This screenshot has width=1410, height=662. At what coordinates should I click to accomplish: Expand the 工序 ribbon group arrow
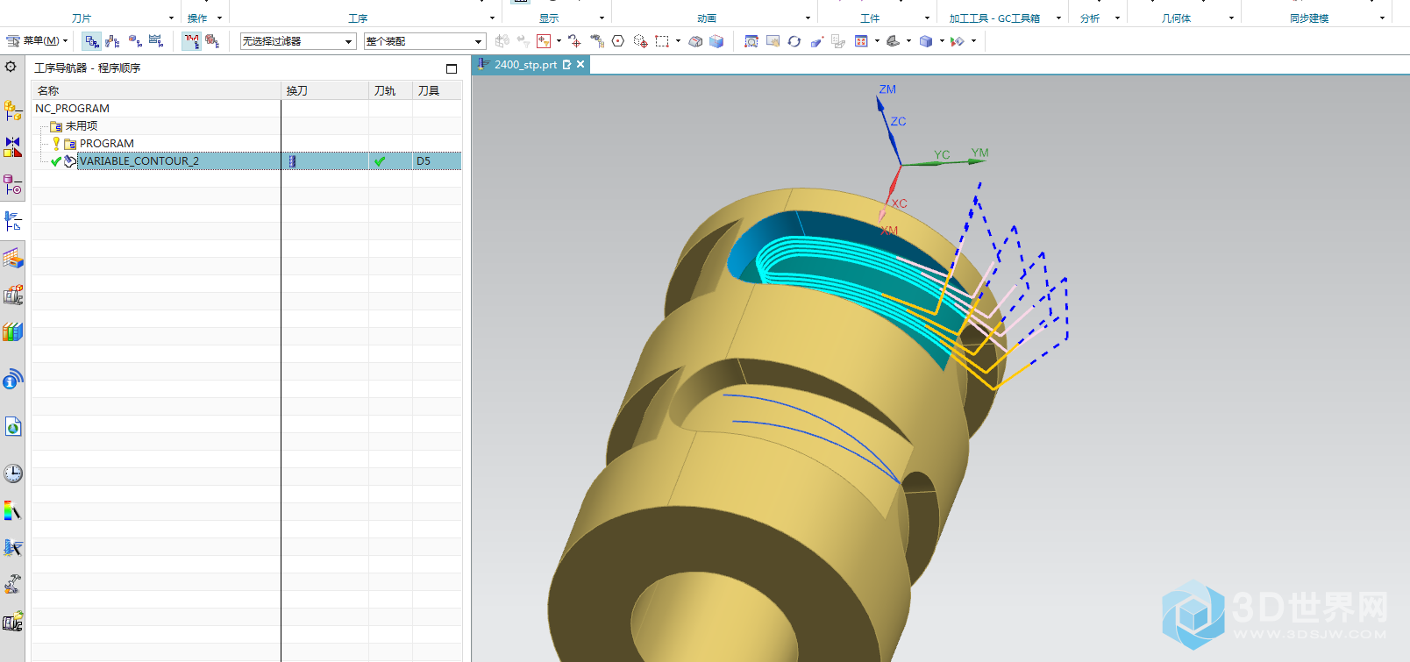point(491,18)
